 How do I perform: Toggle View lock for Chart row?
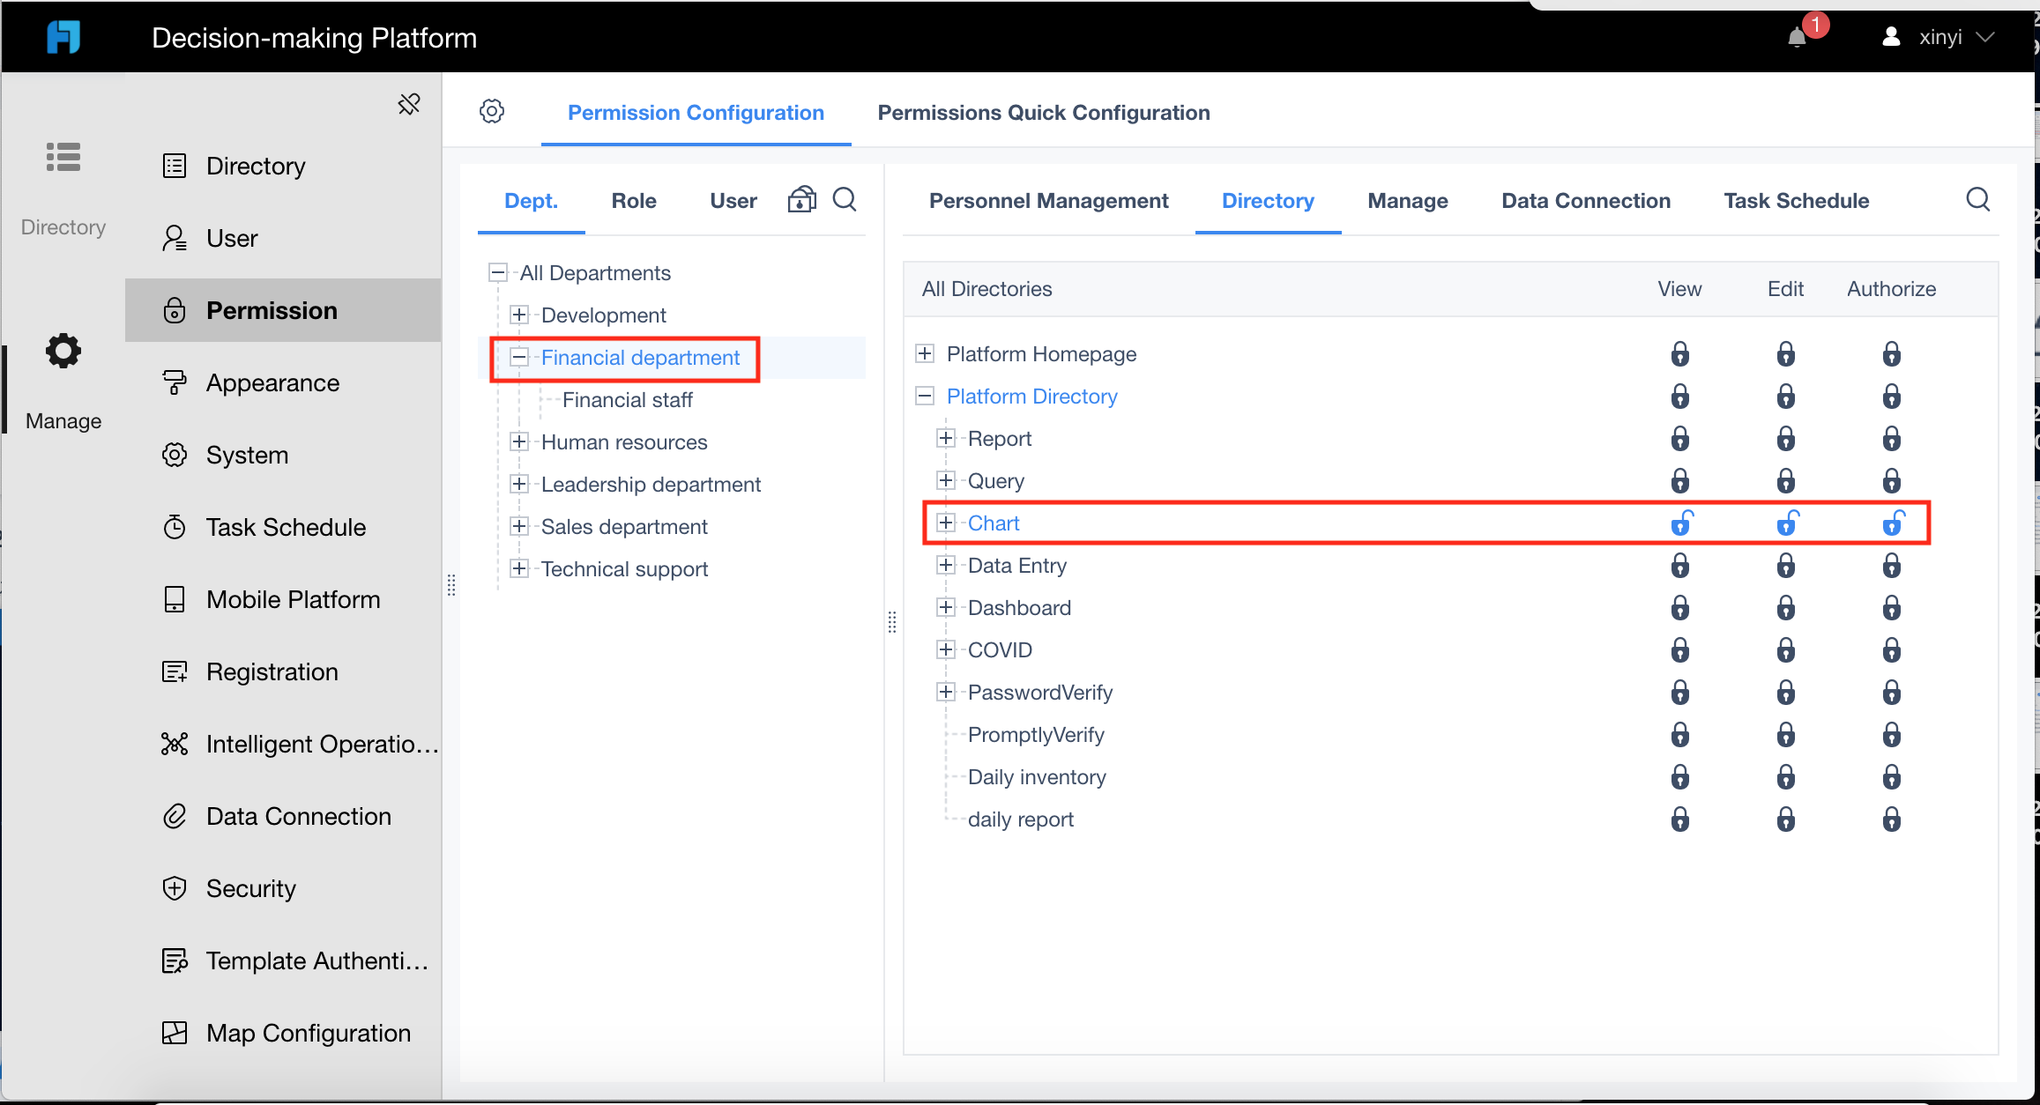coord(1681,523)
